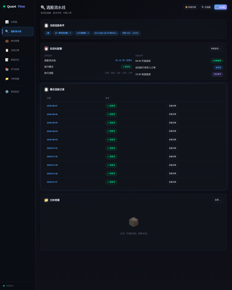Open the 2026-08-04 record date link
This screenshot has width=232, height=290.
pos(52,131)
